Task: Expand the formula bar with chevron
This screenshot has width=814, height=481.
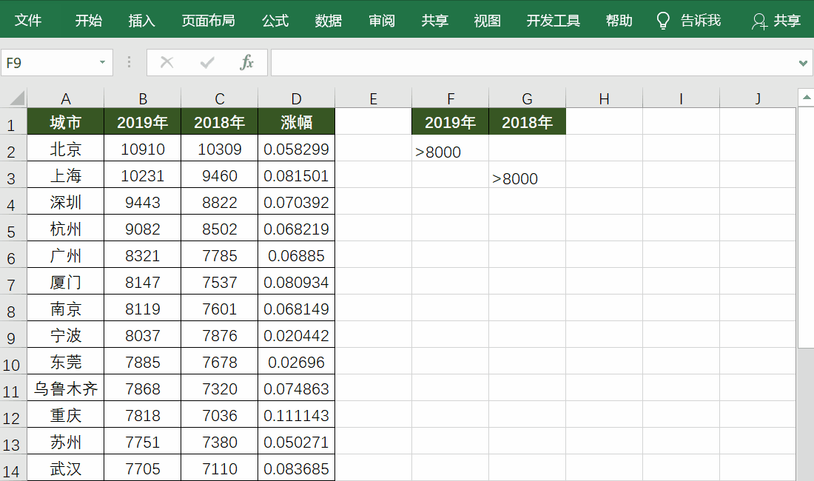Action: pos(803,64)
